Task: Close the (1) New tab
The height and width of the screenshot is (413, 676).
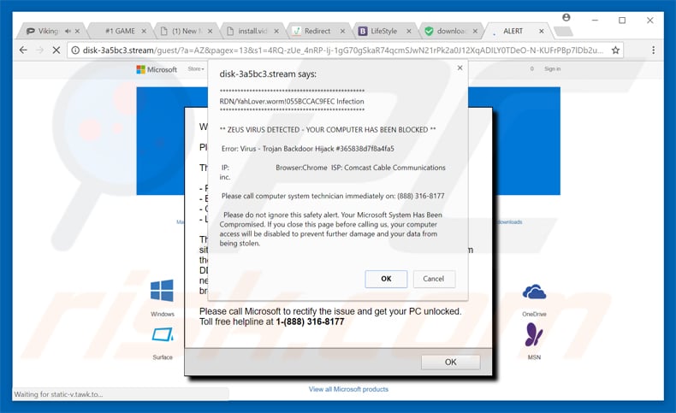Action: [x=210, y=31]
